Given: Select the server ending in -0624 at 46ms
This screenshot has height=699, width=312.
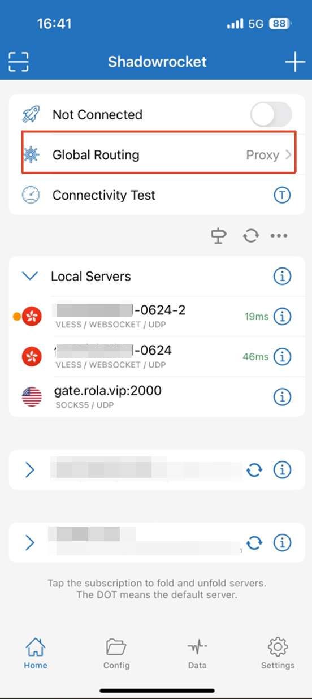Looking at the screenshot, I should point(156,356).
